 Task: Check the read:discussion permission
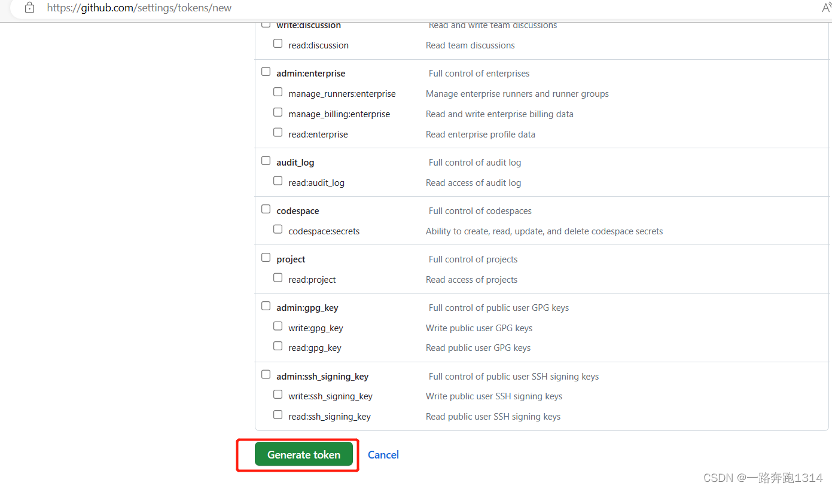point(278,43)
